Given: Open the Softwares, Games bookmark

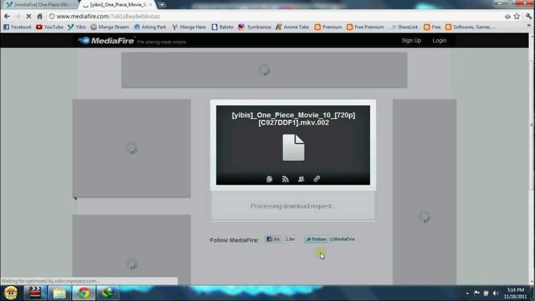Looking at the screenshot, I should coord(470,26).
